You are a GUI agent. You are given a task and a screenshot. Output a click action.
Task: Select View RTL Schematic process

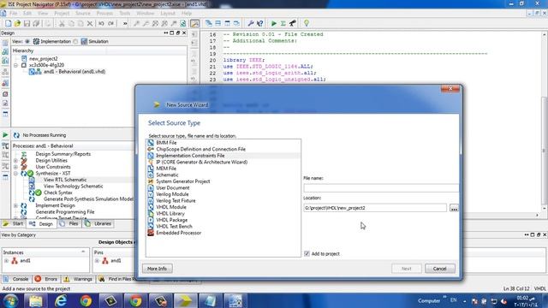tap(65, 180)
